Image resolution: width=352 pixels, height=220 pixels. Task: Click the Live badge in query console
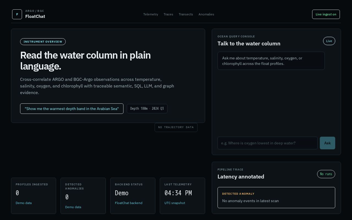click(x=329, y=41)
